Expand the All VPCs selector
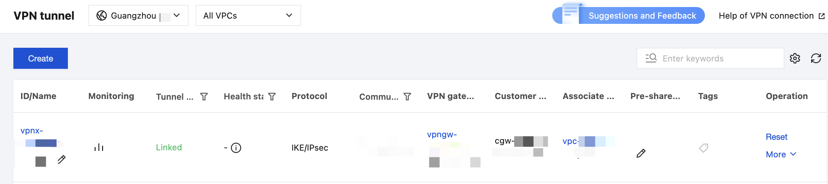Viewport: 828px width, 184px height. 248,15
